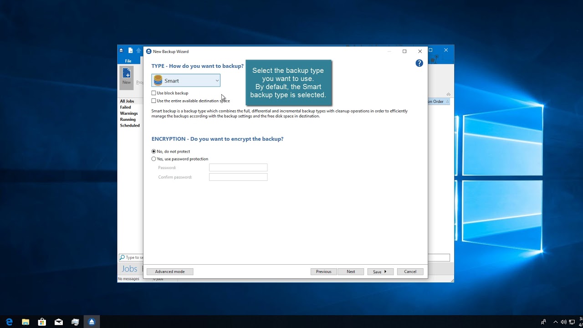Open the Type to search box magnifier icon

(122, 257)
